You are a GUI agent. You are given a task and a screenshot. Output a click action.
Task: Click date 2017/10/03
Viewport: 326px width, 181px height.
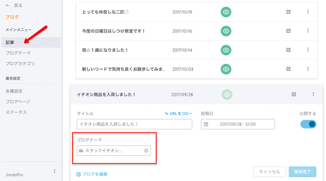[183, 69]
